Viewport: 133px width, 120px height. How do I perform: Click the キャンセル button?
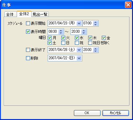pyautogui.click(x=116, y=113)
